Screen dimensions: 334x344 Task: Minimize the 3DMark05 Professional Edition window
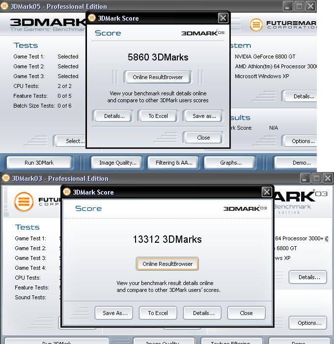[x=287, y=6]
